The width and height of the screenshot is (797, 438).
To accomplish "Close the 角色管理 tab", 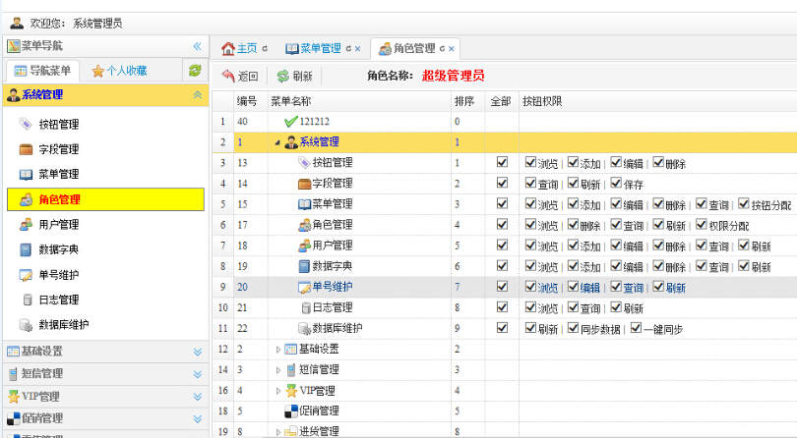I will [452, 49].
